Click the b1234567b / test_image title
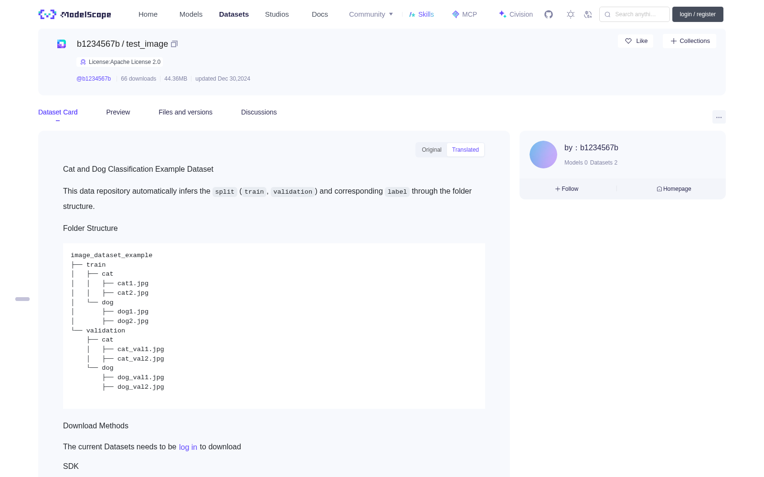Image resolution: width=764 pixels, height=477 pixels. tap(122, 44)
